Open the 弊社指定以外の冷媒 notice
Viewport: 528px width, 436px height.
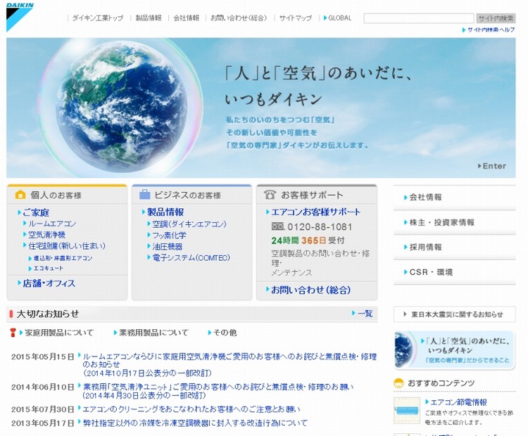(195, 423)
